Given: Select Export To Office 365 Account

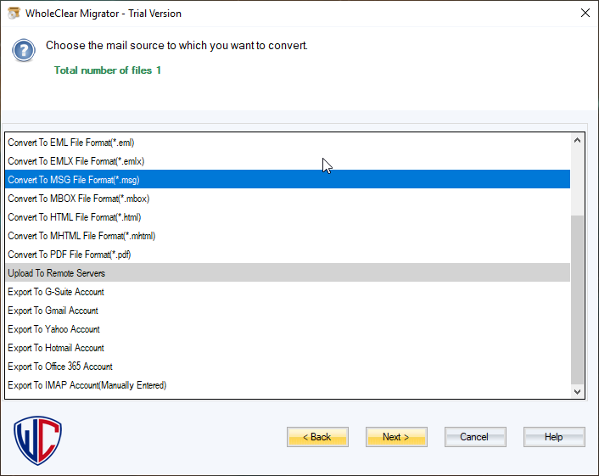Looking at the screenshot, I should [x=60, y=367].
